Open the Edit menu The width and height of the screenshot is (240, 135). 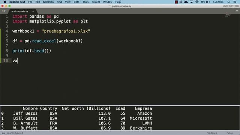tap(37, 2)
